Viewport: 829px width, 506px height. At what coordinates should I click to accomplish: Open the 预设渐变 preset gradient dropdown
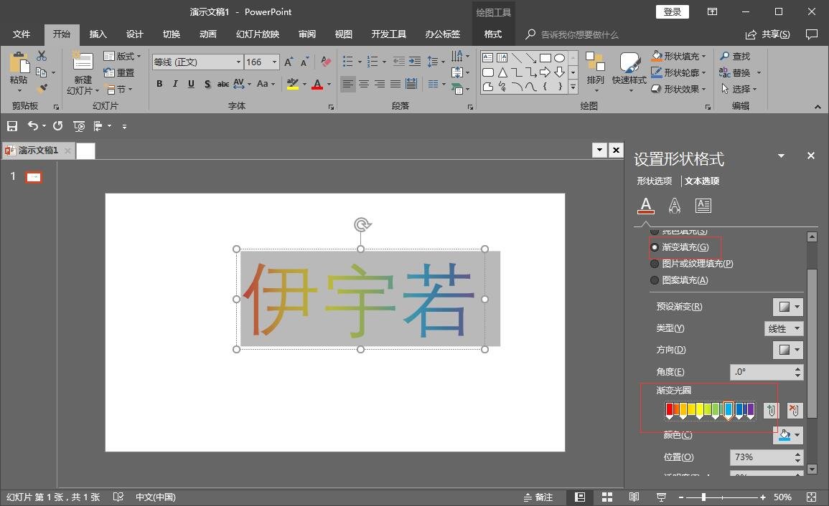787,306
